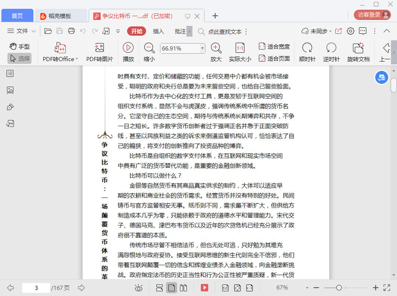Switch to the 稻壳模板 tab
397x296 pixels.
click(x=60, y=16)
